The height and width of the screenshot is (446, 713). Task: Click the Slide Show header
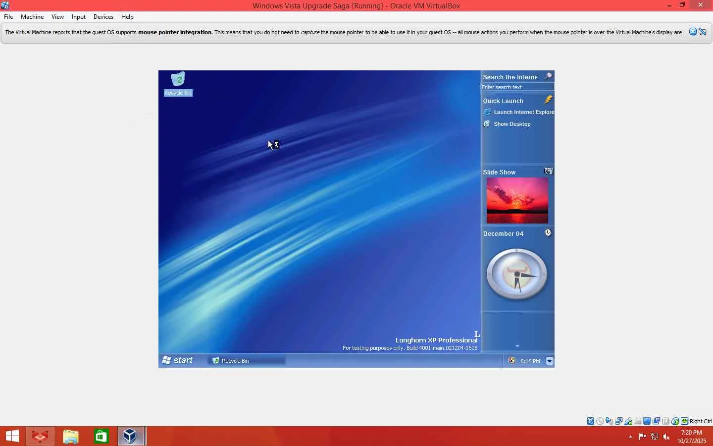[x=499, y=172]
